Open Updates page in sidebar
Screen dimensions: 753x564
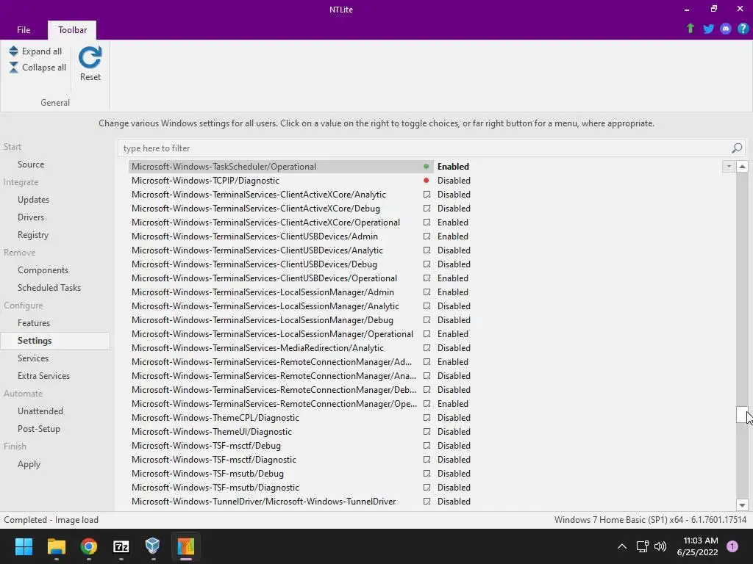pos(33,200)
